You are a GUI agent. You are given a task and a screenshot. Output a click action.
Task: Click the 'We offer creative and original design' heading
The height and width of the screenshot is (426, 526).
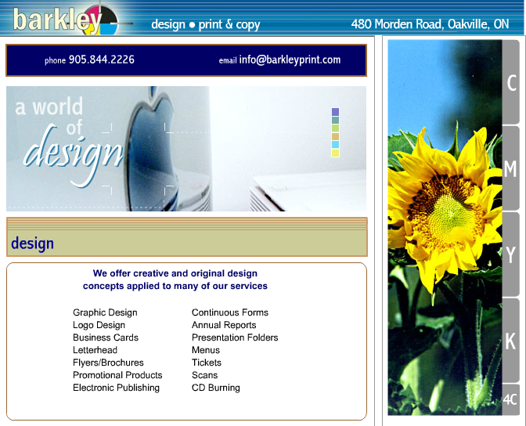[x=175, y=273]
